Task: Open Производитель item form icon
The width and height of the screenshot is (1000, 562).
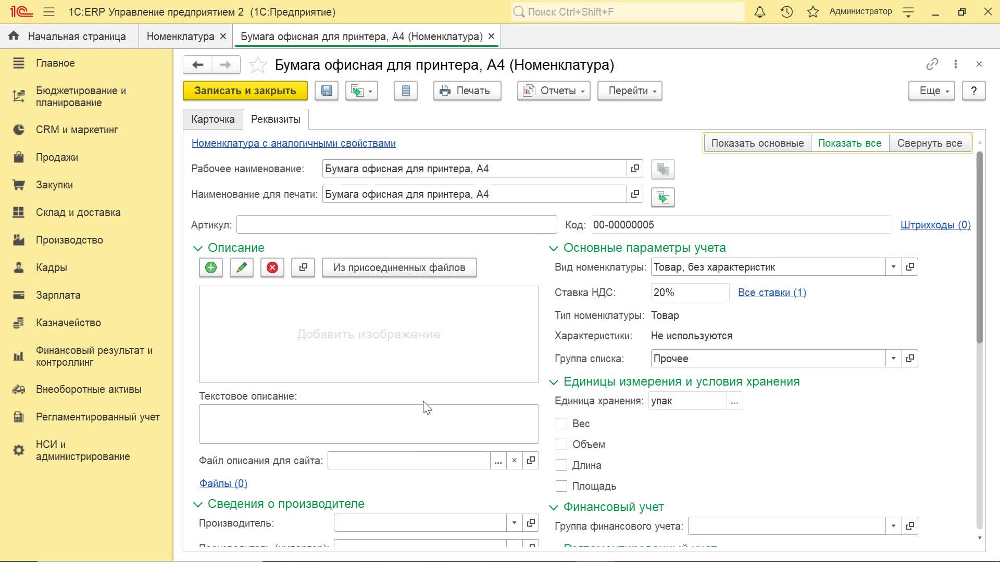Action: click(x=531, y=523)
